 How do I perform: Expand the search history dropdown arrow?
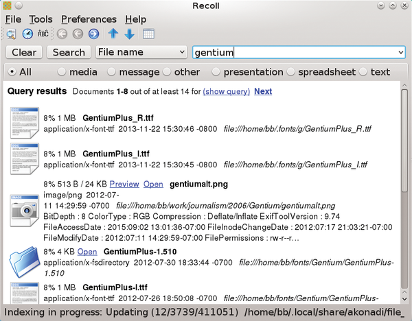[x=400, y=52]
